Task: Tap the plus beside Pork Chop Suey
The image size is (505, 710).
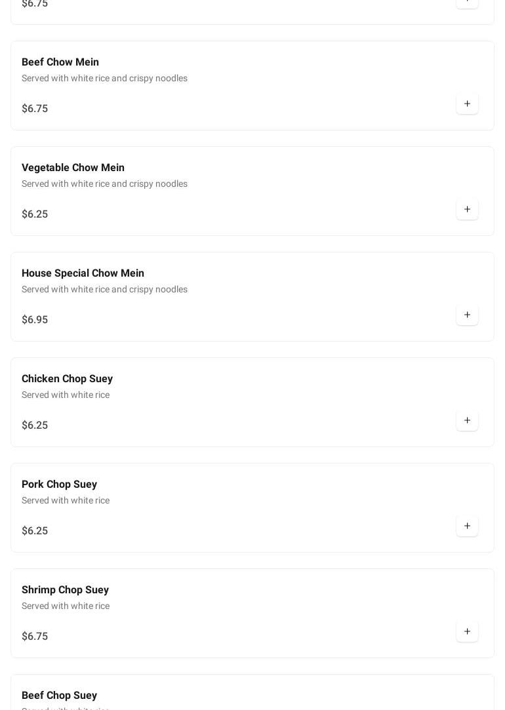Action: 467,526
